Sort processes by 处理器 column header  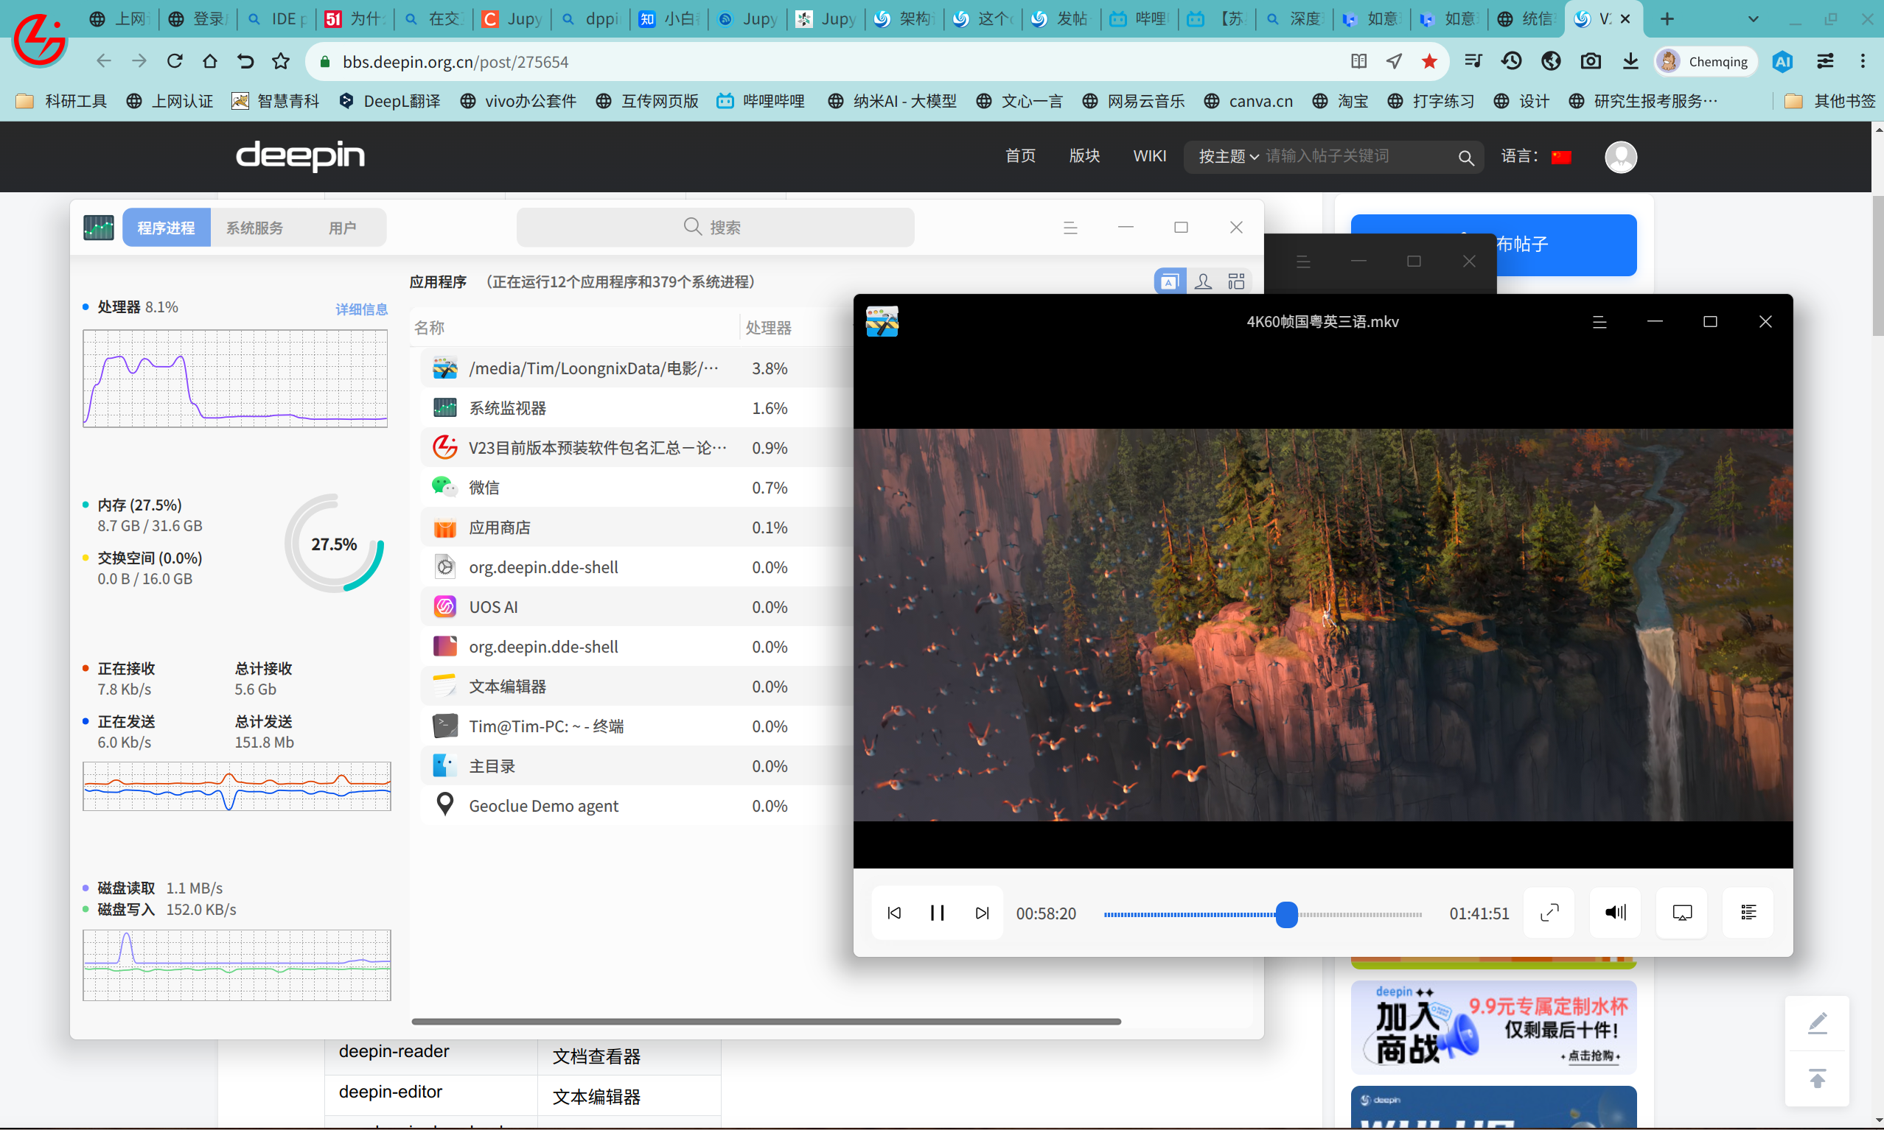point(768,329)
